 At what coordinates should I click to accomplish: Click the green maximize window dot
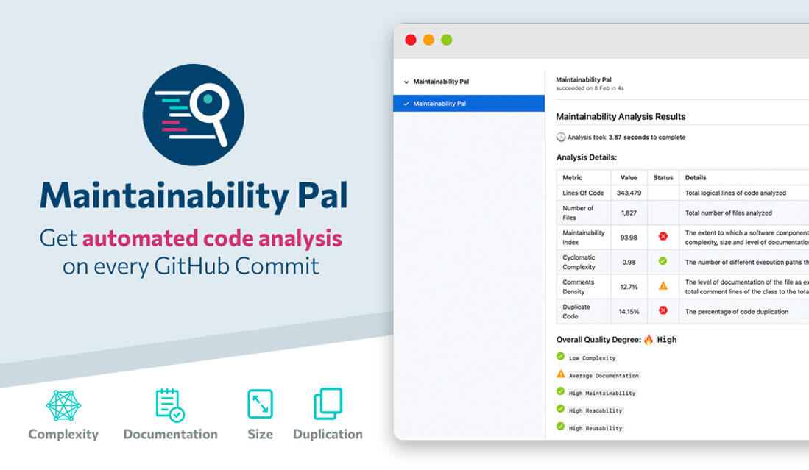tap(447, 40)
